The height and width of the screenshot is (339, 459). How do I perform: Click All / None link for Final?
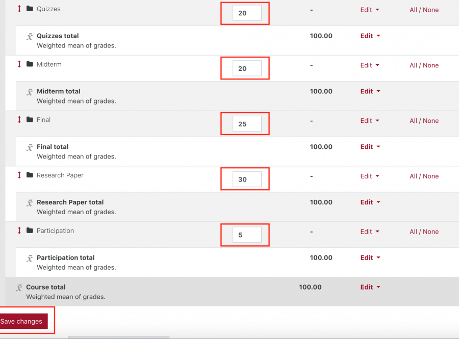(x=424, y=121)
